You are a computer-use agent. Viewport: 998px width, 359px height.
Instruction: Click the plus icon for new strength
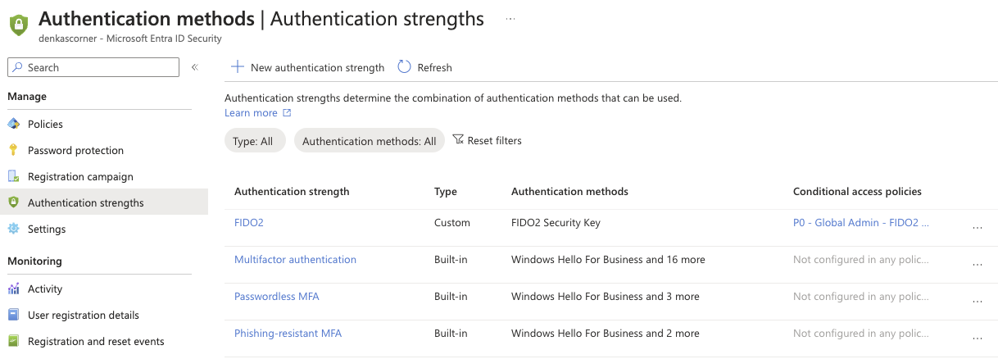(238, 67)
